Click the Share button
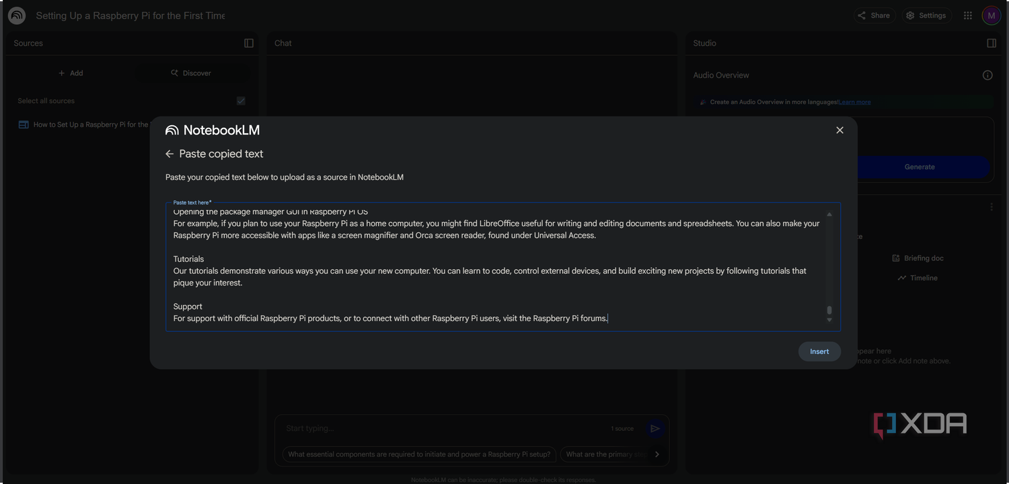Image resolution: width=1009 pixels, height=484 pixels. click(874, 15)
